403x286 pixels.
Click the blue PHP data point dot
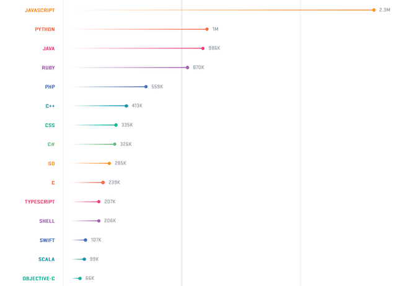click(146, 87)
